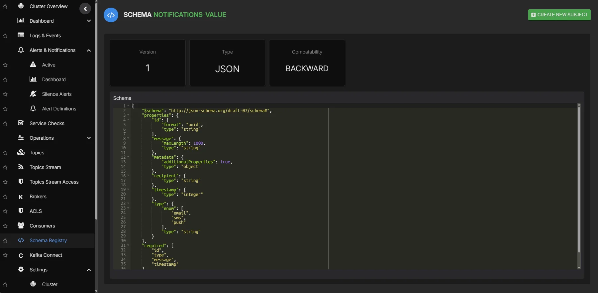Click the Topics cubes icon

21,152
